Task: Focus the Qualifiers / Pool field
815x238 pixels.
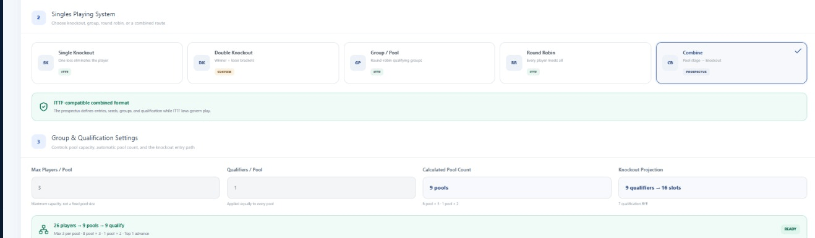Action: pyautogui.click(x=322, y=188)
